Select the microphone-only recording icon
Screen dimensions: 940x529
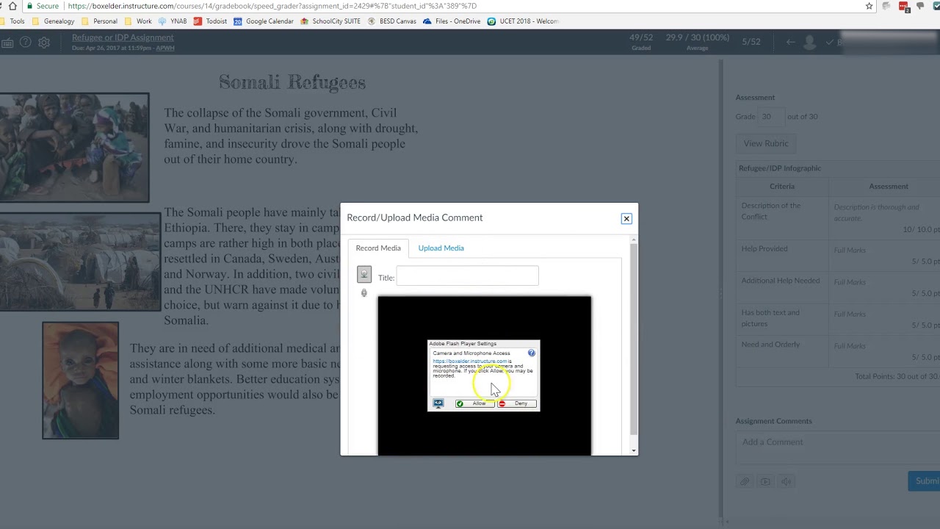pos(364,293)
